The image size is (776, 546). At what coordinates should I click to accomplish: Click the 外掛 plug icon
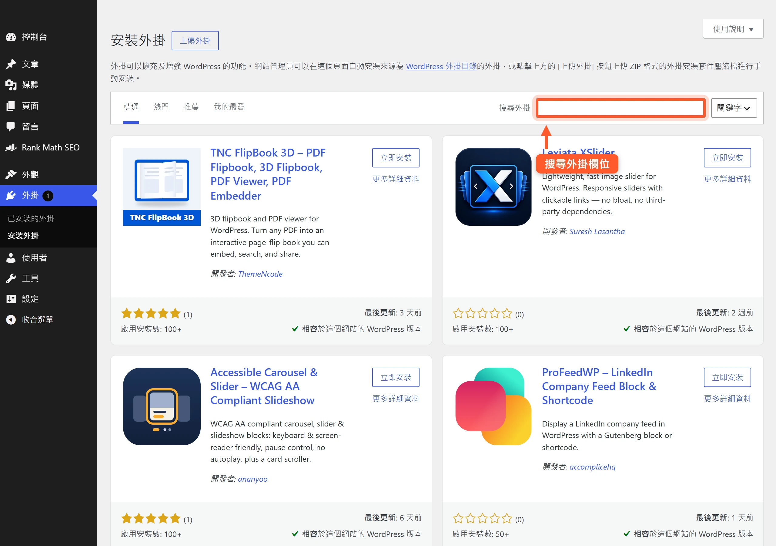coord(11,196)
